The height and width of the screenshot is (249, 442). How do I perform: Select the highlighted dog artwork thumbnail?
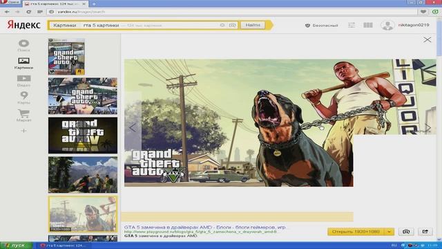(x=83, y=214)
